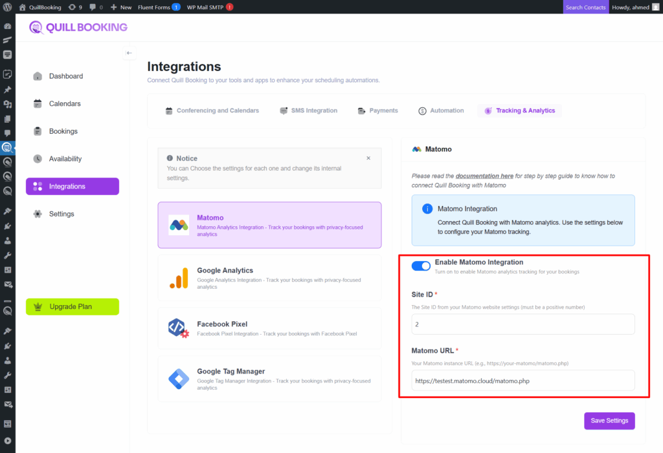The width and height of the screenshot is (663, 453).
Task: Click the Quill Booking logo
Action: (x=78, y=27)
